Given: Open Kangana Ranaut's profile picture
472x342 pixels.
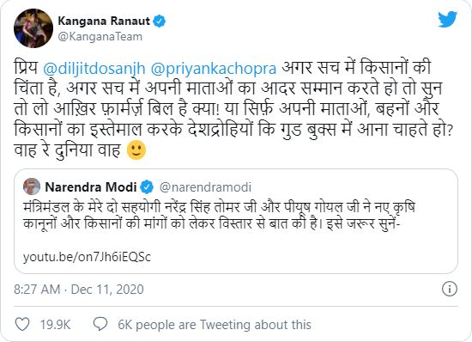Looking at the screenshot, I should coord(33,28).
